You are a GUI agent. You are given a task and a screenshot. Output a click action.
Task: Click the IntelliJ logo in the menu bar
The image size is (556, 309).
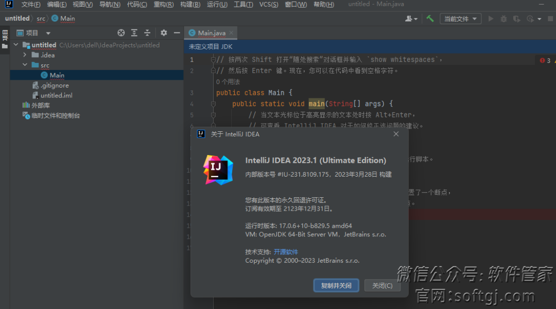9,4
